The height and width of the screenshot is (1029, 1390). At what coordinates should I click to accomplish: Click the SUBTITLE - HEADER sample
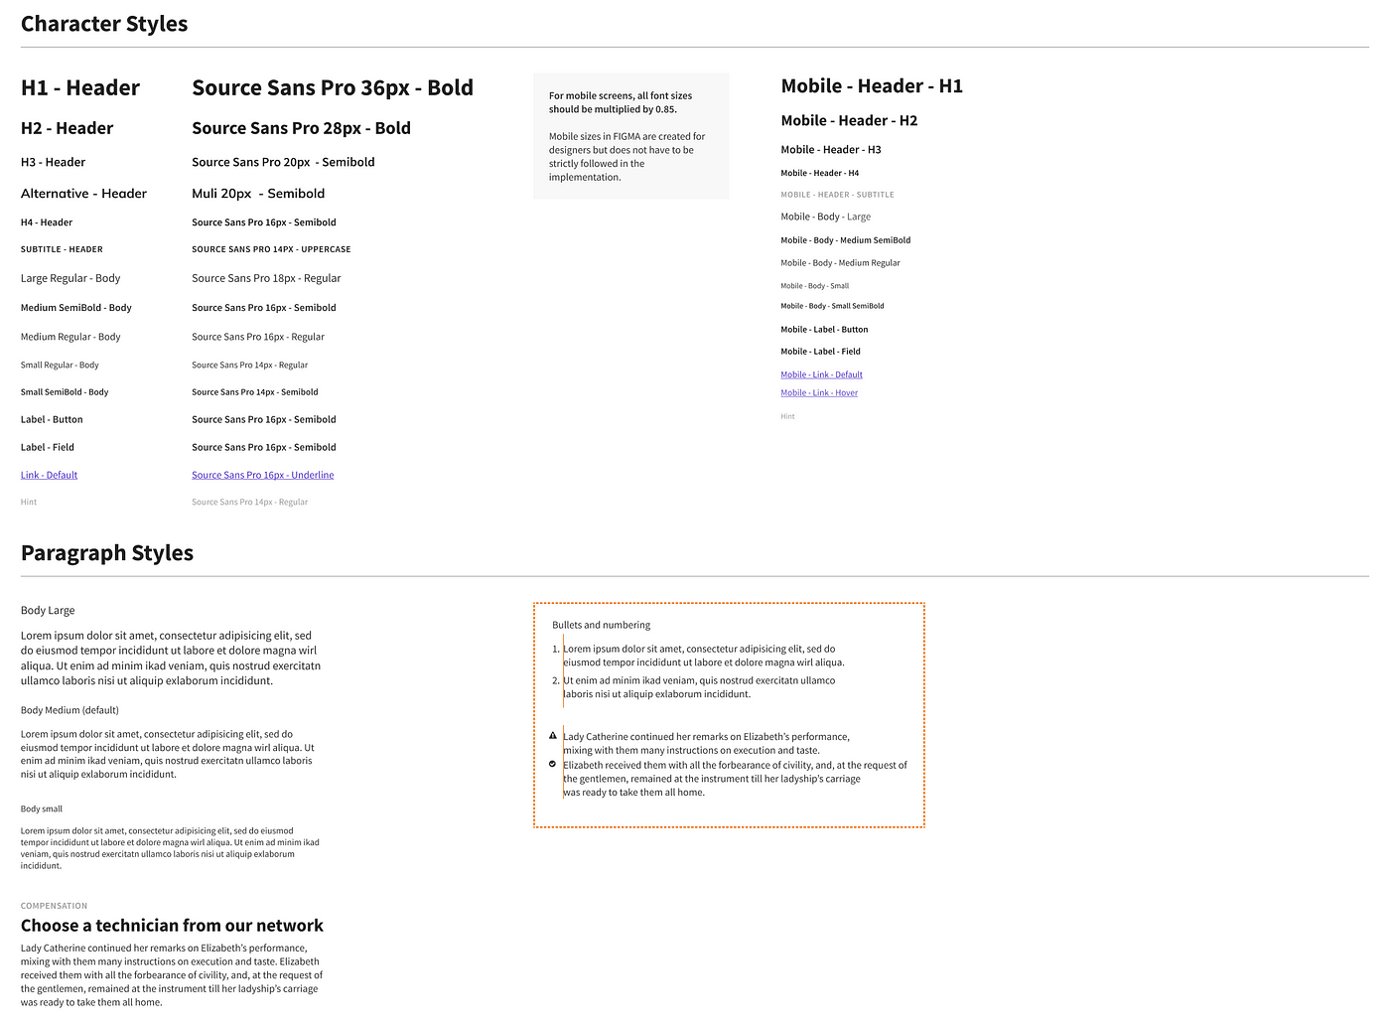[62, 249]
